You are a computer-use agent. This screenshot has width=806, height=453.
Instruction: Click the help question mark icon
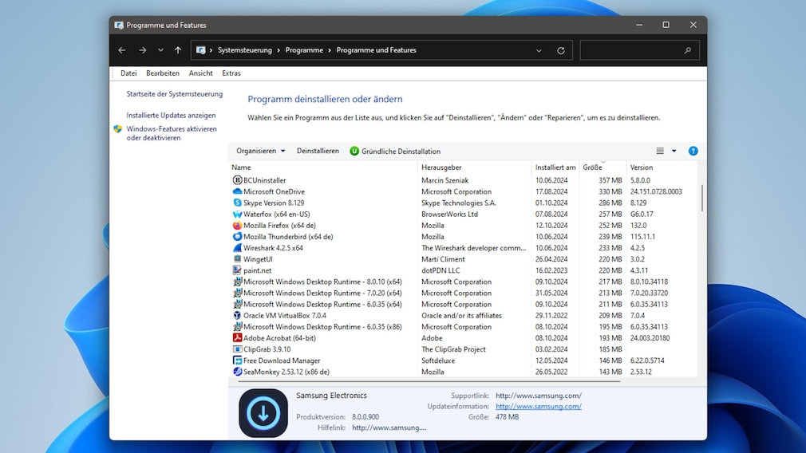(x=693, y=151)
